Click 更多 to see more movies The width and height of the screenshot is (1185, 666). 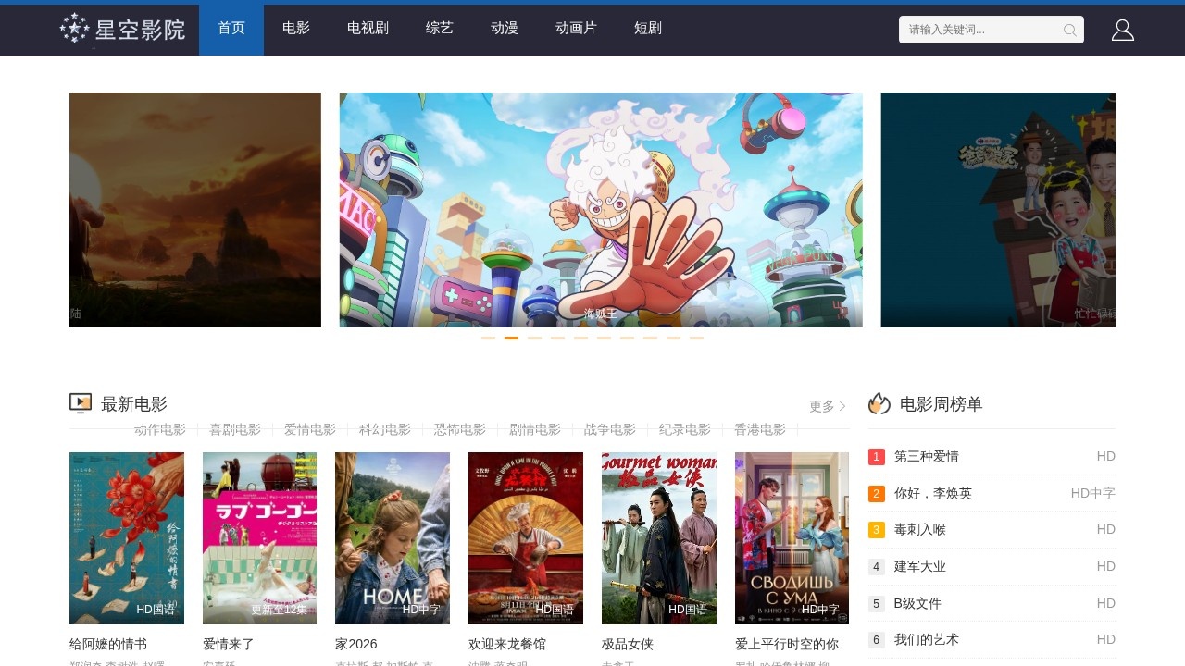822,406
